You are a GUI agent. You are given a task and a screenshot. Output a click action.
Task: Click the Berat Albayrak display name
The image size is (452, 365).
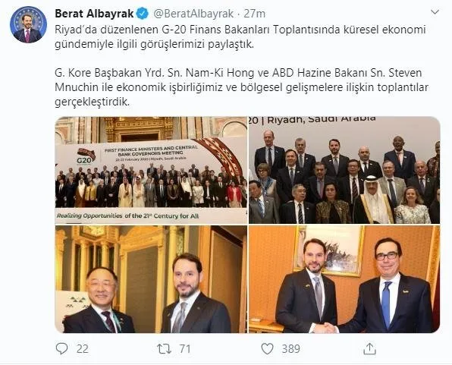(94, 14)
